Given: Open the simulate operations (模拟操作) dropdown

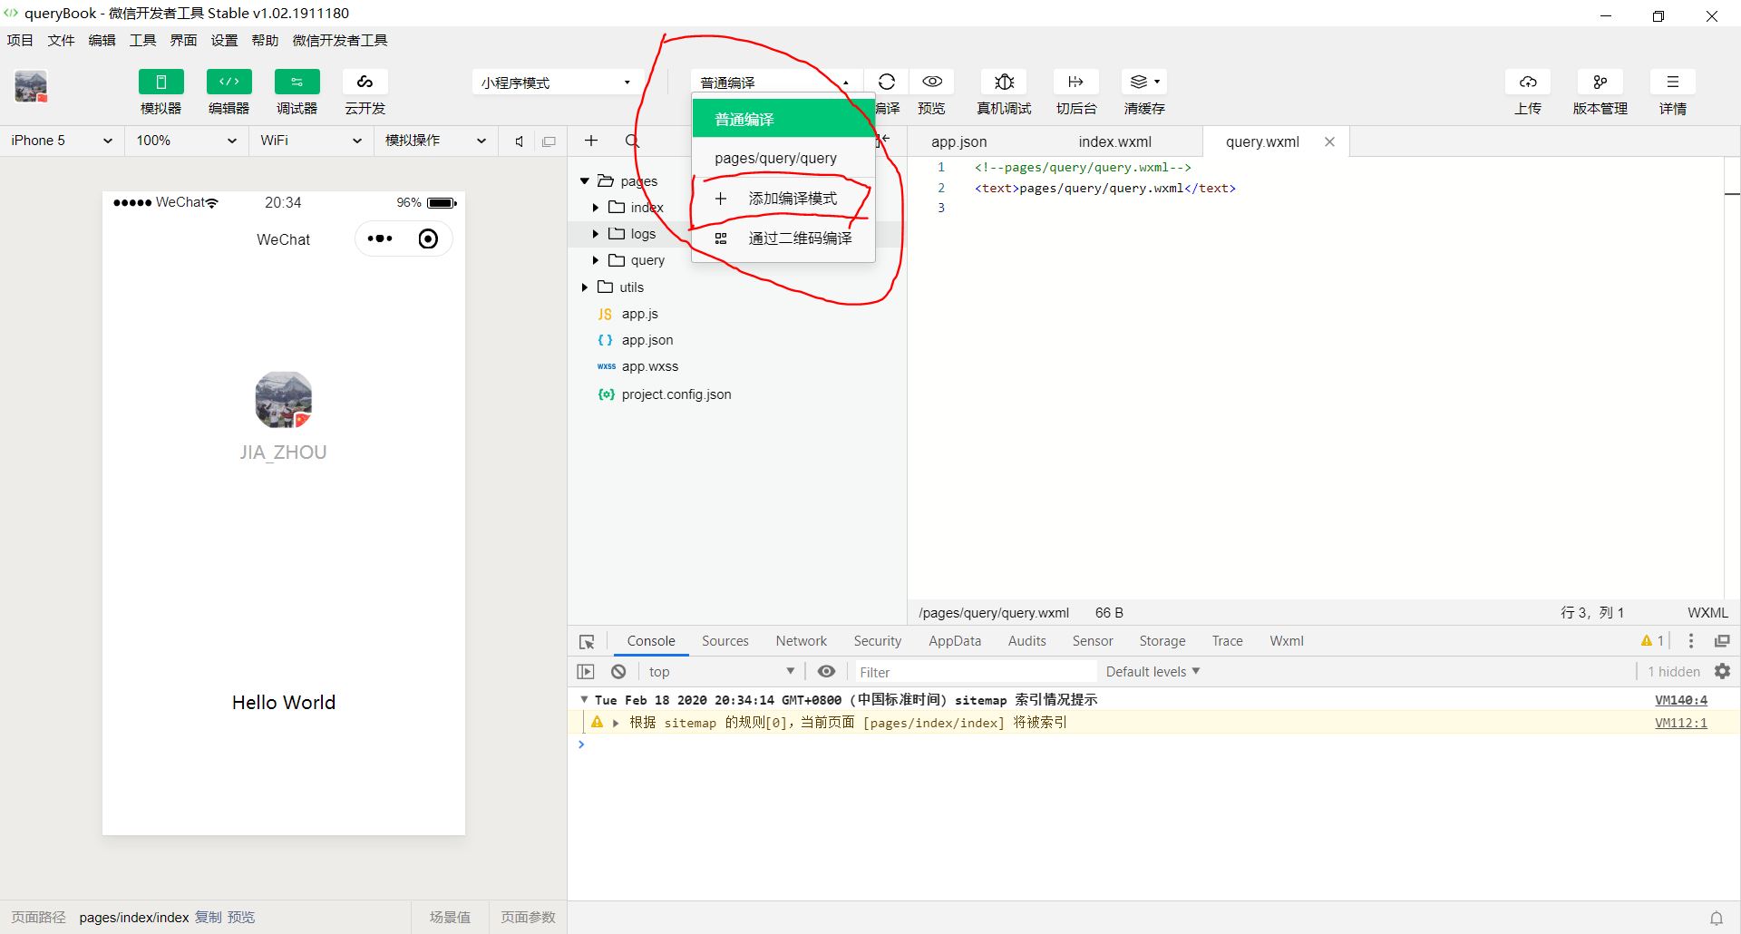Looking at the screenshot, I should (x=435, y=141).
